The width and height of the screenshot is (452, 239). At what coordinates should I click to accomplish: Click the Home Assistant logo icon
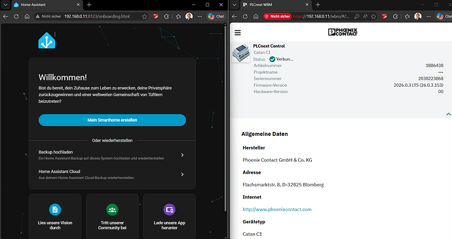47,40
